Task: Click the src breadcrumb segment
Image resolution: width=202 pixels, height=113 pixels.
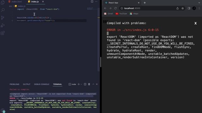Action: point(10,6)
